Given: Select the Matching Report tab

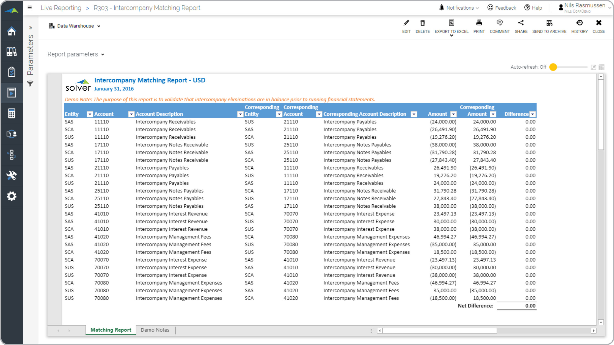Looking at the screenshot, I should tap(111, 330).
